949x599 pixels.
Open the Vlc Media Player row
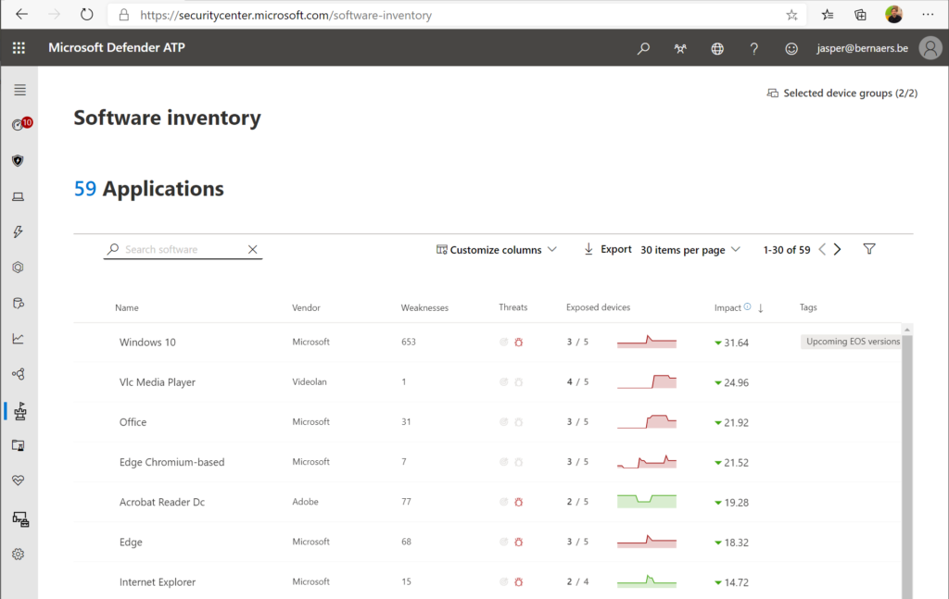[487, 382]
